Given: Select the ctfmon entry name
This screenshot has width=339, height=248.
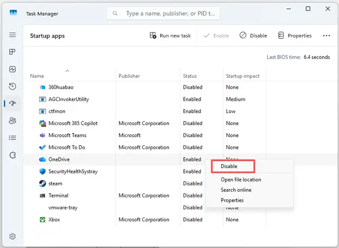Looking at the screenshot, I should (57, 111).
